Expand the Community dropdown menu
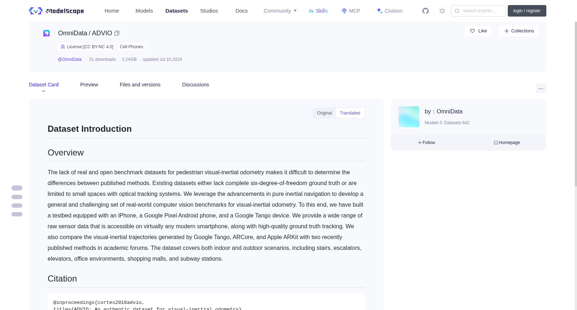Image resolution: width=577 pixels, height=310 pixels. [x=280, y=11]
